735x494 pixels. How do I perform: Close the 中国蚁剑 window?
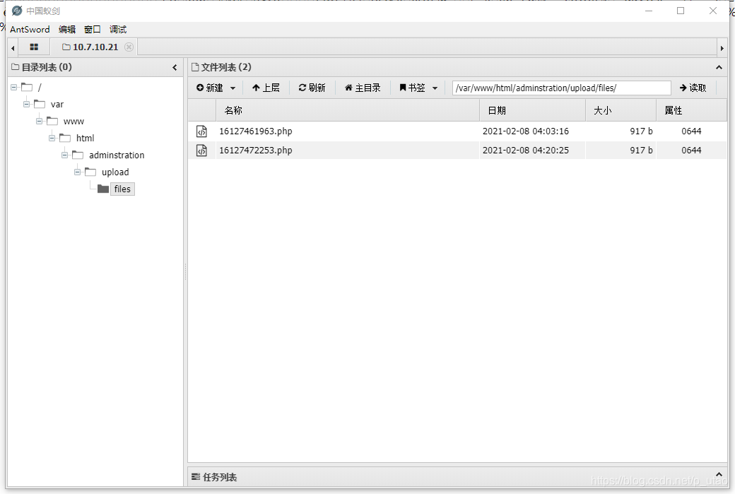point(713,11)
